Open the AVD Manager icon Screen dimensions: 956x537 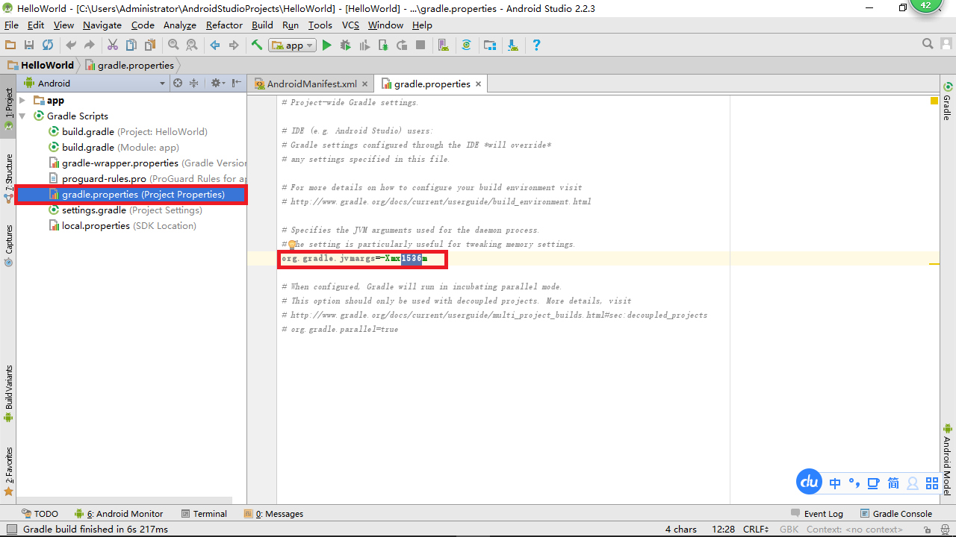444,45
